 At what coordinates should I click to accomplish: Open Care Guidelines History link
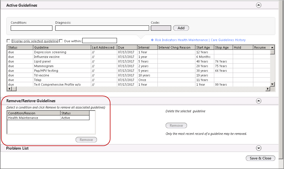point(228,40)
